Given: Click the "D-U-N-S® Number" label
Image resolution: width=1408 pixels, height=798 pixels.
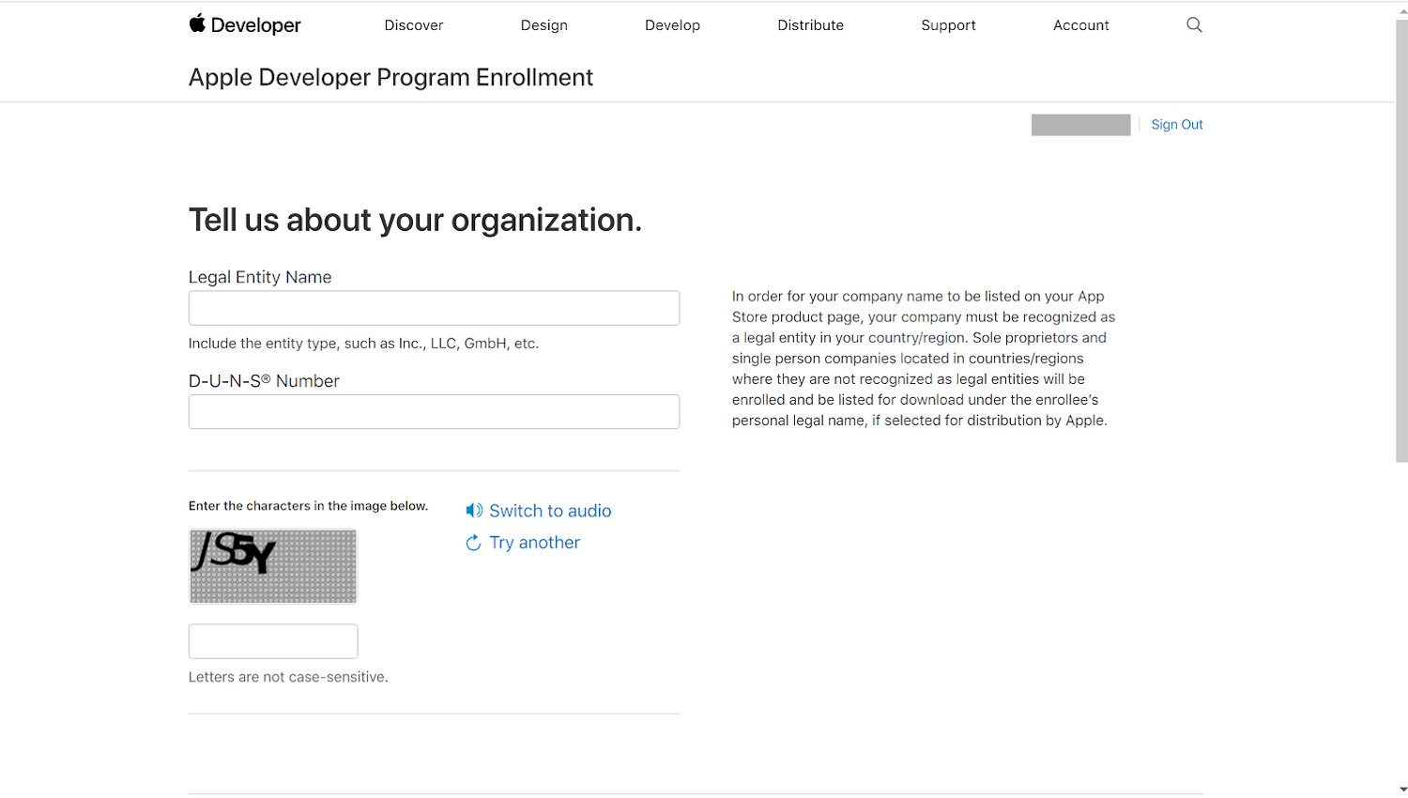Looking at the screenshot, I should [264, 381].
